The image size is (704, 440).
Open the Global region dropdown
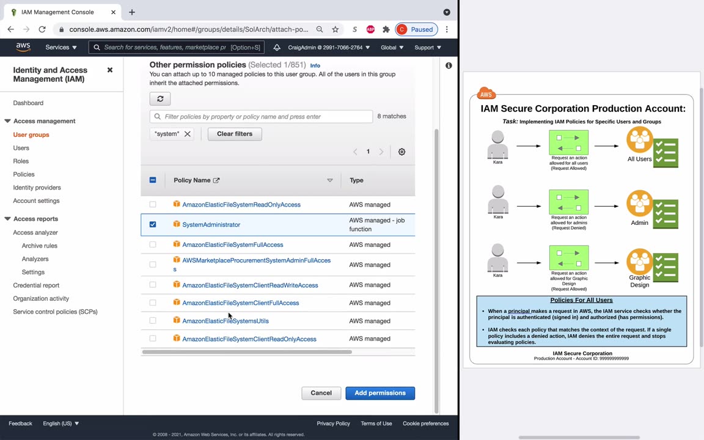click(392, 47)
